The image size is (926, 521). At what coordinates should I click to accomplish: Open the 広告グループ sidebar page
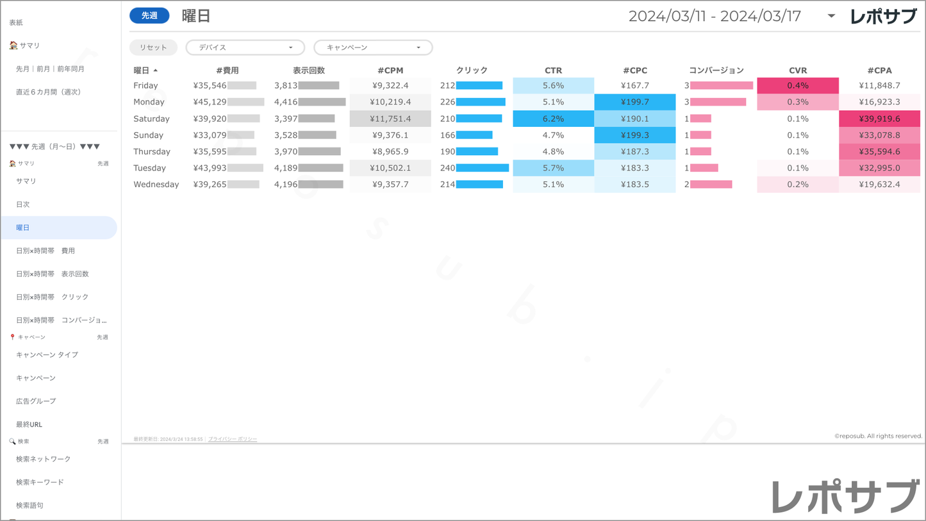(36, 401)
